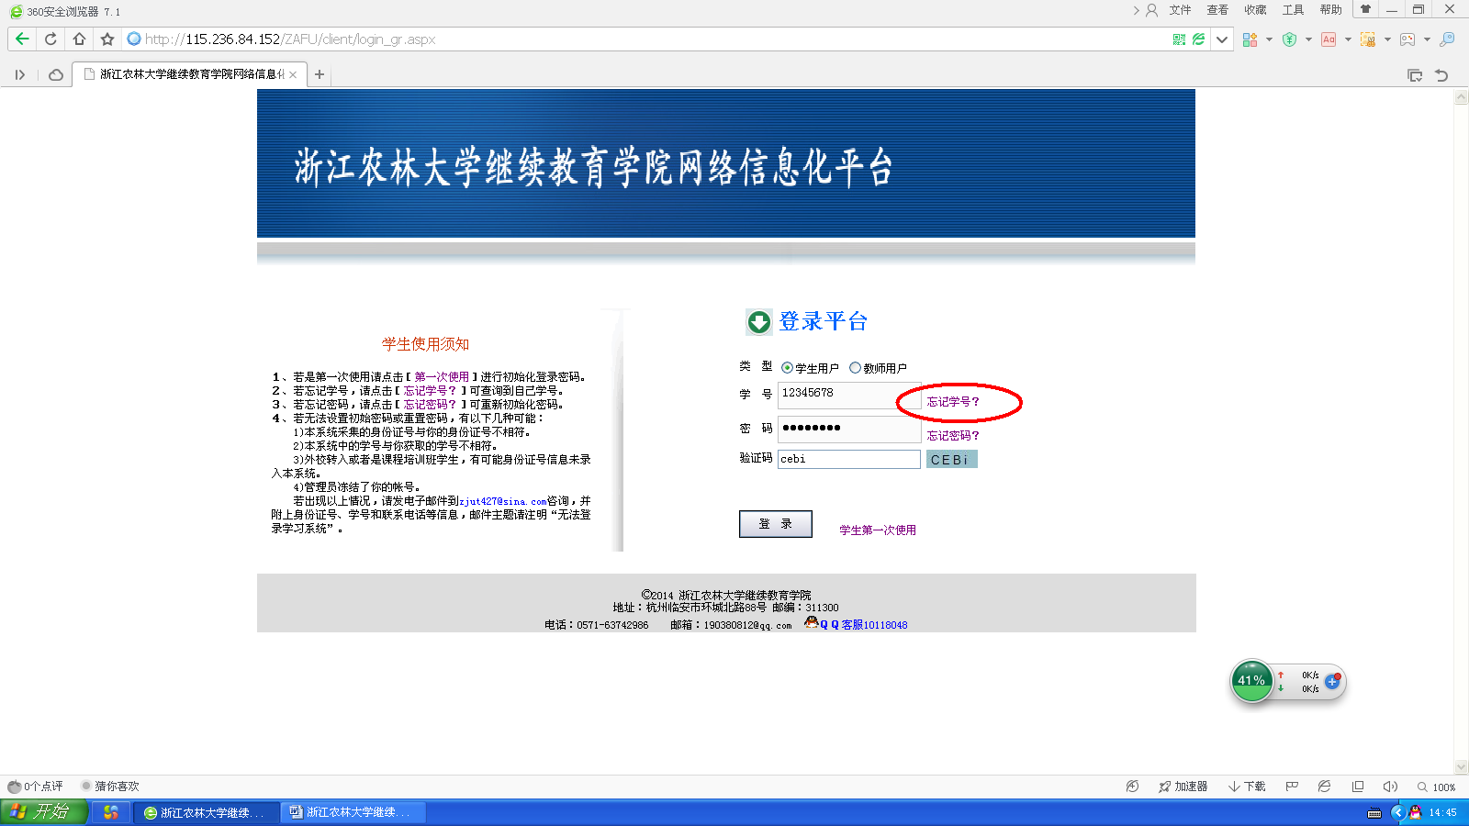The height and width of the screenshot is (826, 1469).
Task: Open 猜你喜欢 in the status bar
Action: coord(110,787)
